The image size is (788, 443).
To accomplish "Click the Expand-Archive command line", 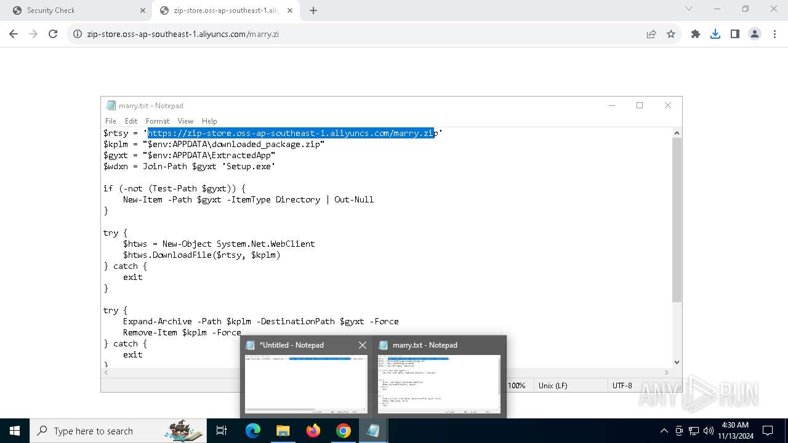I will 260,321.
